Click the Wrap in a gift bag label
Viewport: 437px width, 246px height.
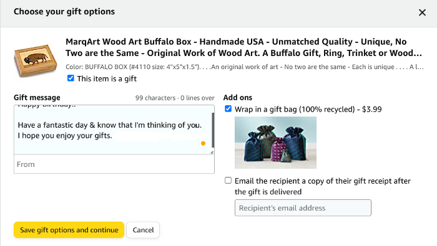pyautogui.click(x=308, y=109)
